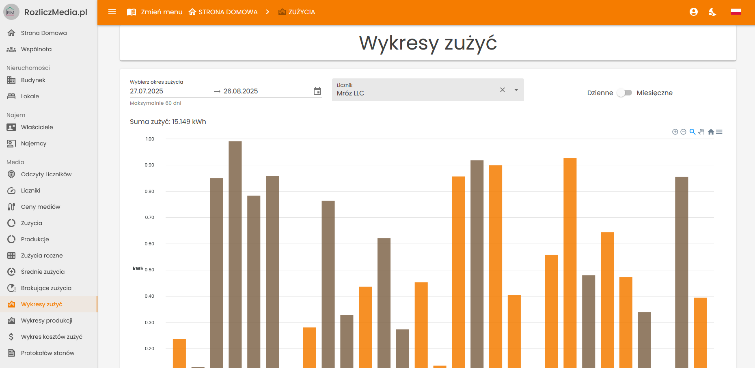Toggle Dzienne/Miesięczne switch
This screenshot has height=368, width=755.
(624, 93)
